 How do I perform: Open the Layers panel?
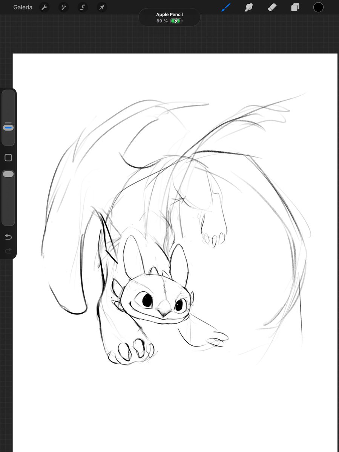point(295,7)
